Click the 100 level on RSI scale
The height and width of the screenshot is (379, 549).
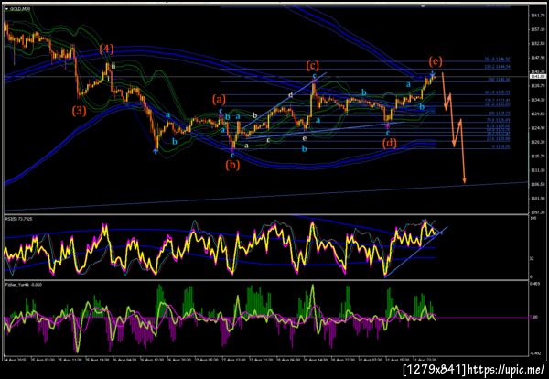click(533, 218)
